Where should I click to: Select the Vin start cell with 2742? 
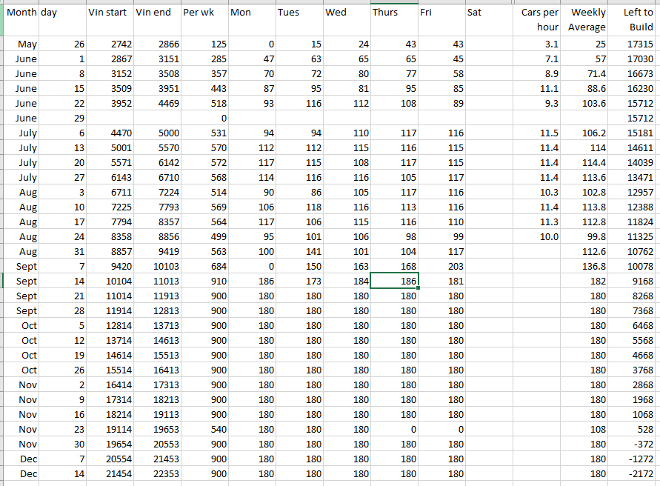110,44
